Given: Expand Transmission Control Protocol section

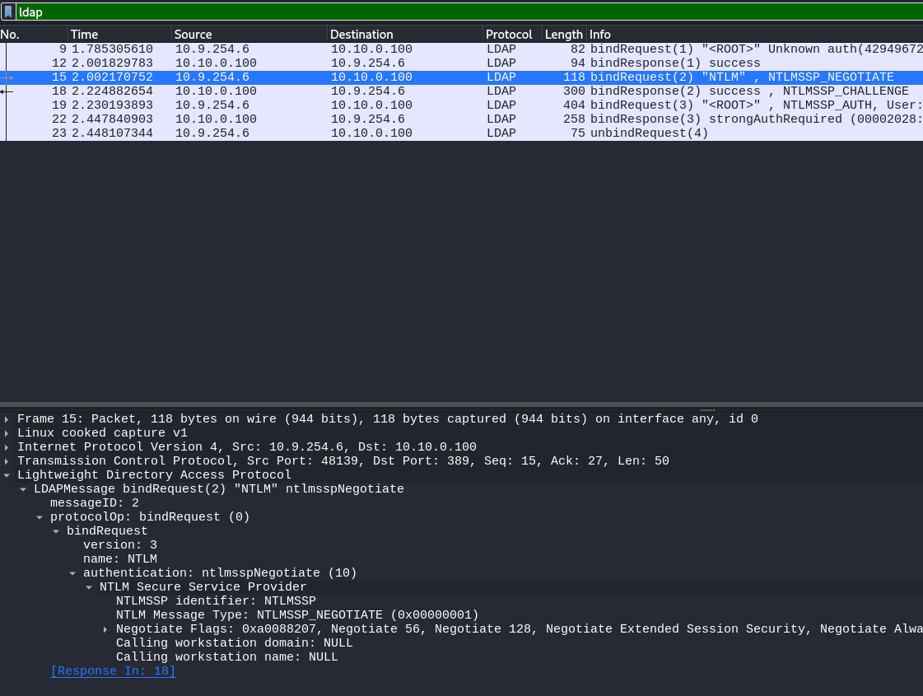Looking at the screenshot, I should pos(7,461).
